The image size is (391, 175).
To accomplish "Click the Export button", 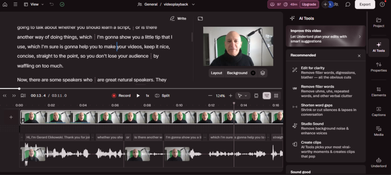I will (x=365, y=4).
